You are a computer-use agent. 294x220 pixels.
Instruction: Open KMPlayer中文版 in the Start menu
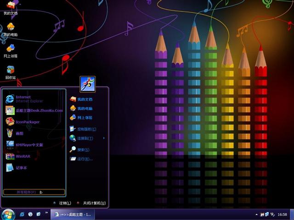pos(28,145)
